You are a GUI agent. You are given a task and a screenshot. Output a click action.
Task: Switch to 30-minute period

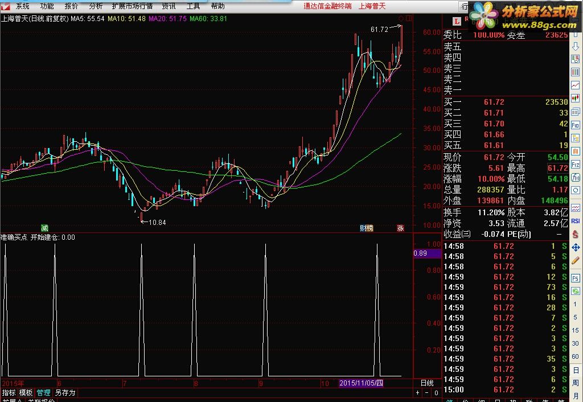point(575,343)
